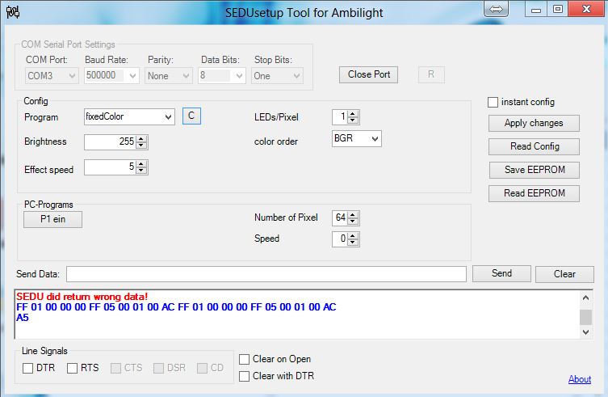Open the COM Port dropdown showing COM3
608x397 pixels.
(x=52, y=76)
